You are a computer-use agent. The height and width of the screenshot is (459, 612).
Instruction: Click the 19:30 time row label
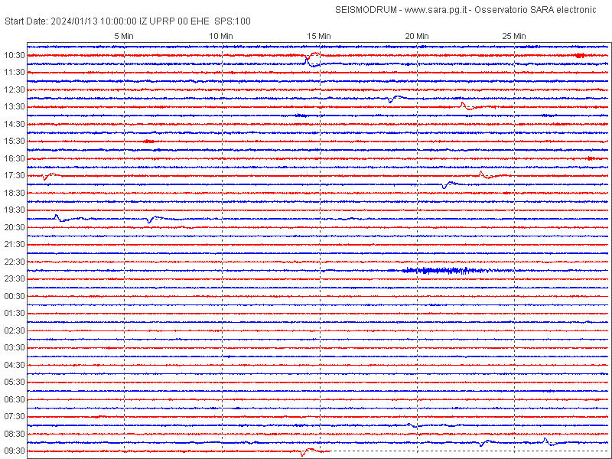pyautogui.click(x=15, y=210)
